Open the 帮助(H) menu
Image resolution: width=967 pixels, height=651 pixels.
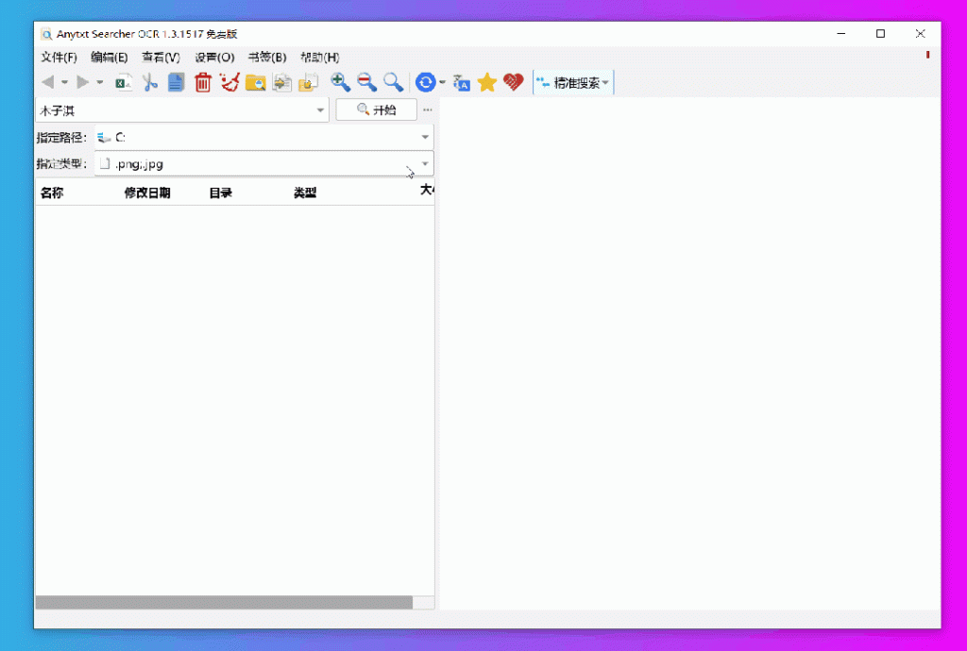pyautogui.click(x=320, y=58)
